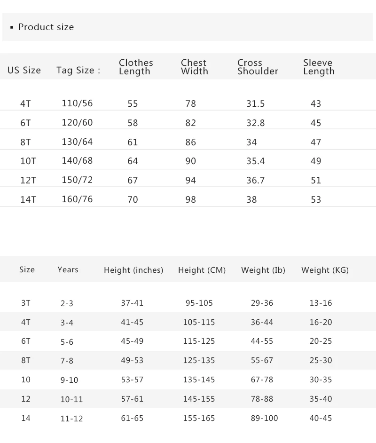Click the Tag Size column header
The height and width of the screenshot is (443, 376).
pyautogui.click(x=78, y=71)
